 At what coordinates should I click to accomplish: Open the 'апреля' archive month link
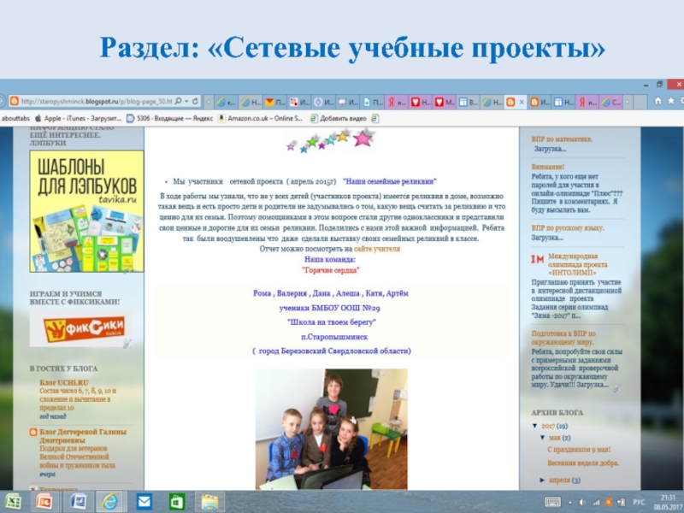tap(559, 481)
